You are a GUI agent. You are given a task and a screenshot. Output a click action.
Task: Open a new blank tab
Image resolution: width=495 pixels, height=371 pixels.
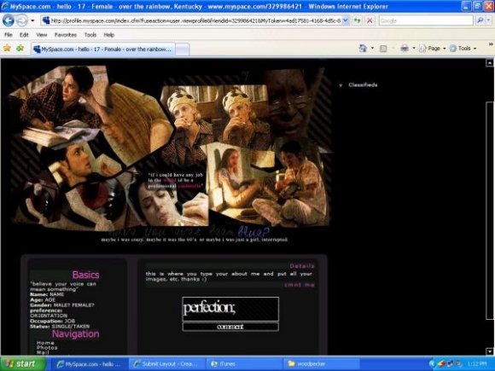[183, 49]
